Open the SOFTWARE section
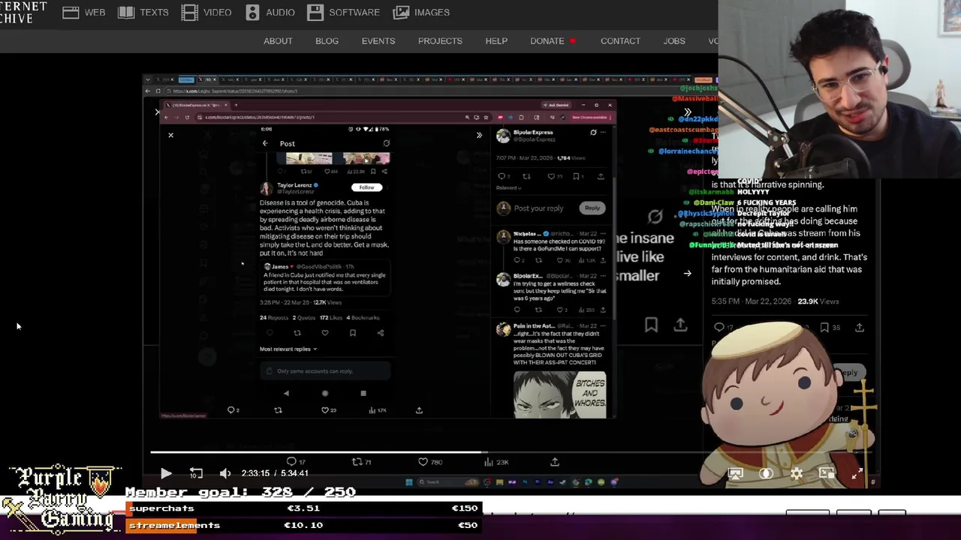 343,12
